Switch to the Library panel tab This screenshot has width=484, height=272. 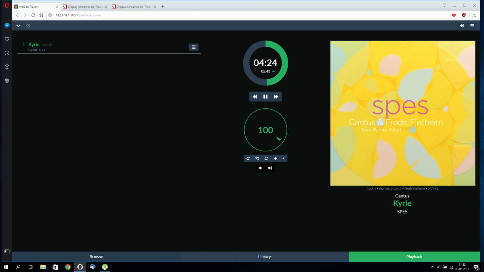tap(265, 257)
